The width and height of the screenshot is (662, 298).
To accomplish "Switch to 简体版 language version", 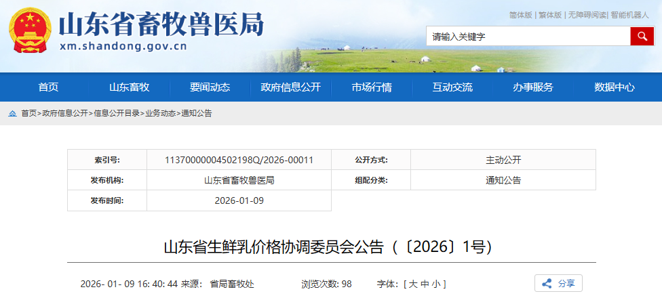I will tap(520, 15).
